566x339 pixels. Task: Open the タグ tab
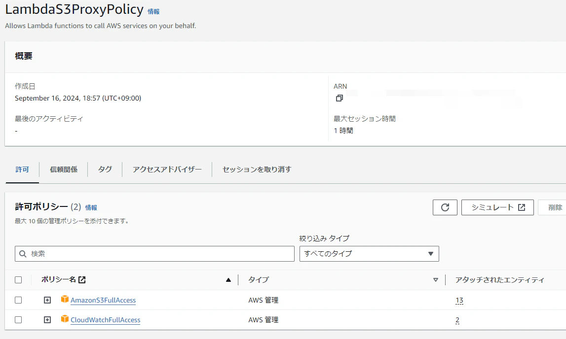coord(105,169)
